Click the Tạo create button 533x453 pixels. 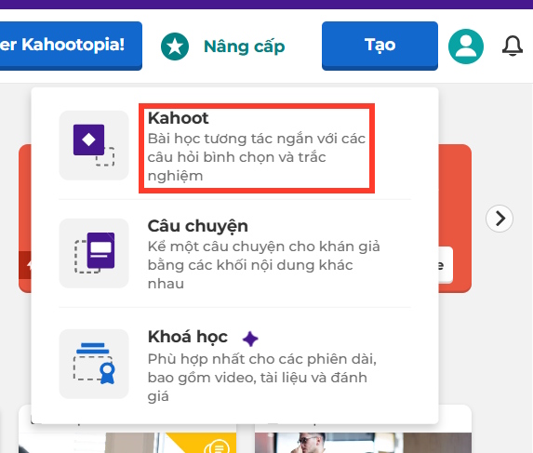(380, 46)
